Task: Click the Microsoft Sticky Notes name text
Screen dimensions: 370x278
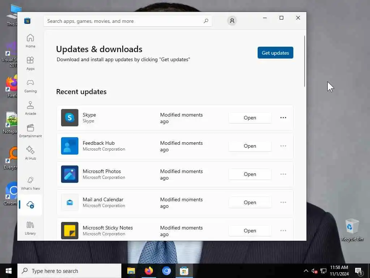Action: [108, 228]
